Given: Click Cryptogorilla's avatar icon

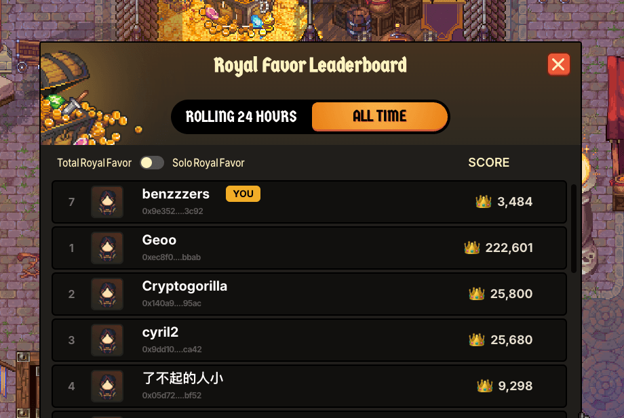Looking at the screenshot, I should [107, 294].
